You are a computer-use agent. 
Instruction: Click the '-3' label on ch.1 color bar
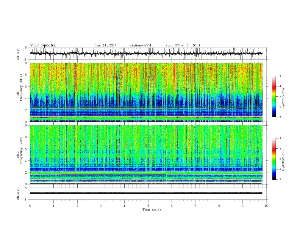point(279,76)
